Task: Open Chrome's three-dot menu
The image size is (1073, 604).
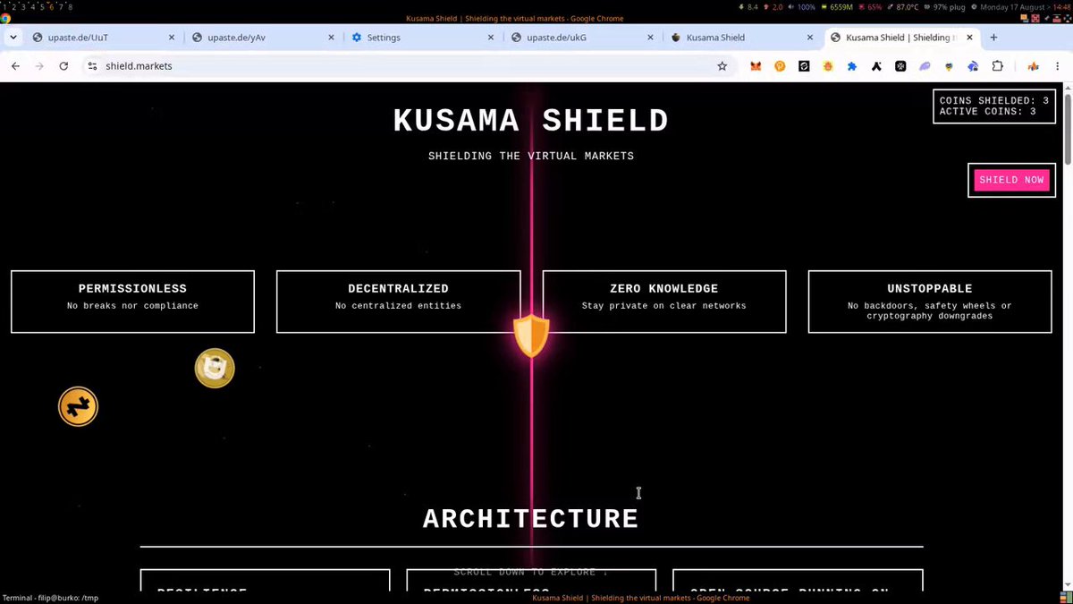Action: [x=1058, y=66]
